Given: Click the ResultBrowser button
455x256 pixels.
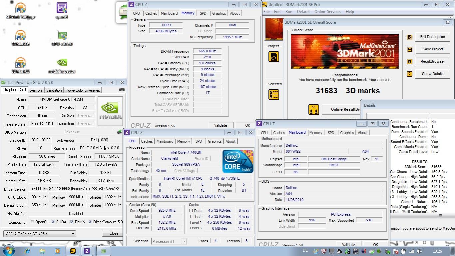Looking at the screenshot, I should click(x=433, y=62).
